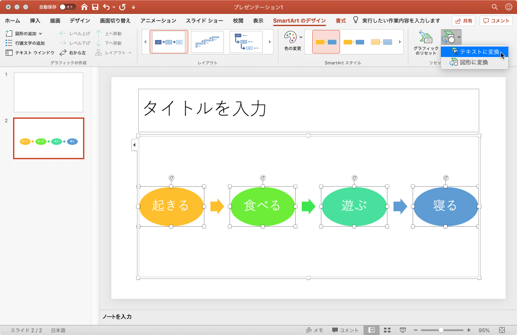Viewport: 517px width, 335px height.
Task: Open the アニメーション tab
Action: (x=158, y=20)
